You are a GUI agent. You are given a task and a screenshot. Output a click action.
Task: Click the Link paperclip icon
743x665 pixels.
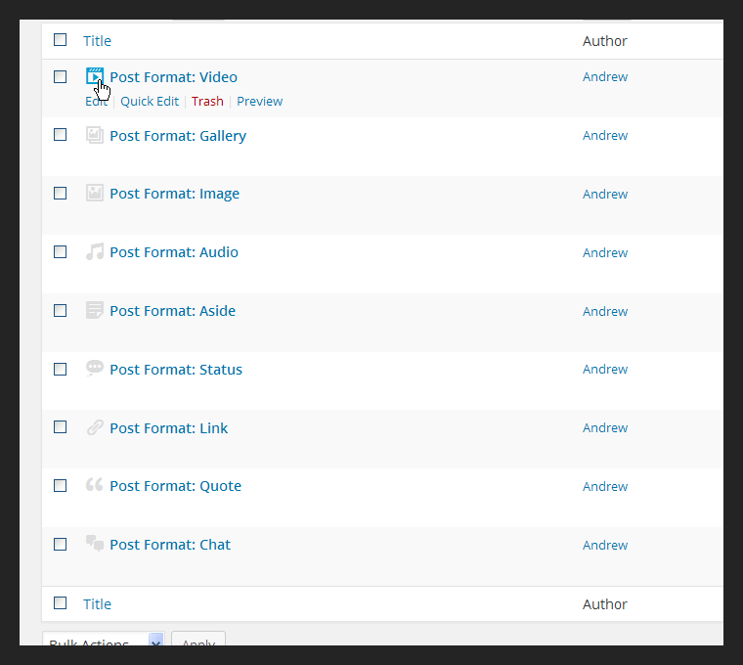[x=95, y=427]
